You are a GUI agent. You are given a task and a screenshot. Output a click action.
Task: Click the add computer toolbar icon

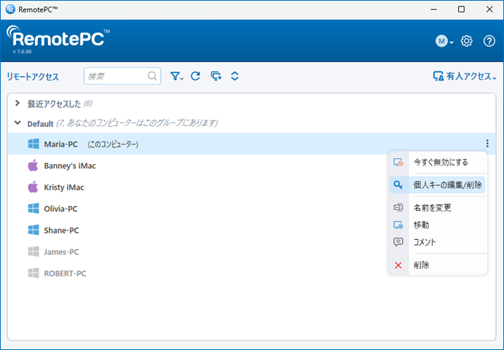tap(216, 77)
